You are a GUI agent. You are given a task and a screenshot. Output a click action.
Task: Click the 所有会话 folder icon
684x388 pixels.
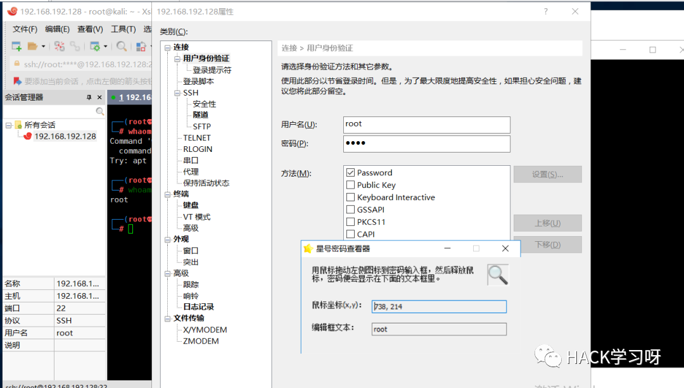18,125
